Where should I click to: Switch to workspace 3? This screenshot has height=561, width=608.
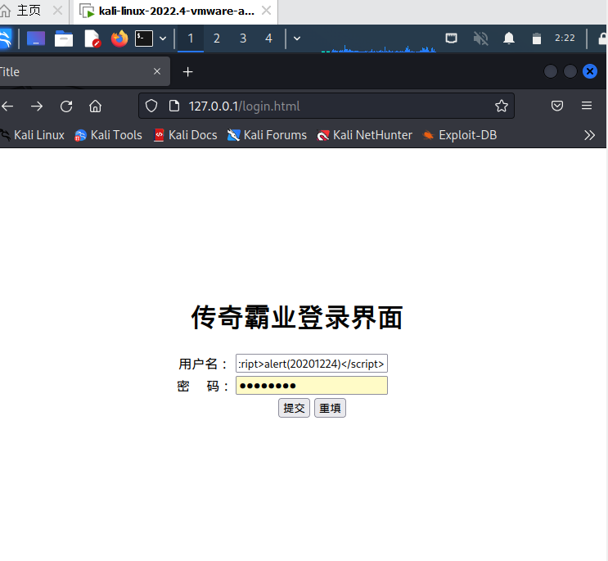[243, 38]
